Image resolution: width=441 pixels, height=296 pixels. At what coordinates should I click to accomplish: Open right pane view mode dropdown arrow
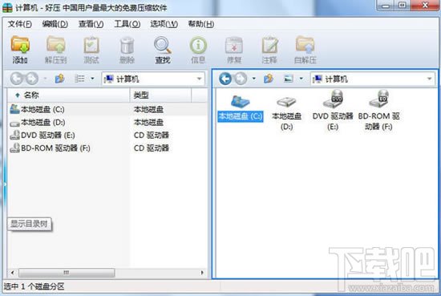(301, 79)
